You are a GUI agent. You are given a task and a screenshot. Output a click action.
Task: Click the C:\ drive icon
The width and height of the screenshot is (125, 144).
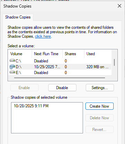[x=12, y=60]
